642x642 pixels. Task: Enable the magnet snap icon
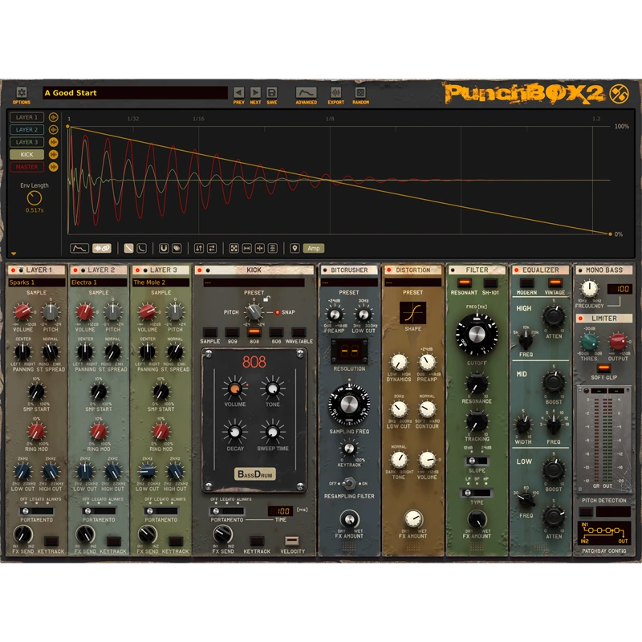click(x=164, y=248)
